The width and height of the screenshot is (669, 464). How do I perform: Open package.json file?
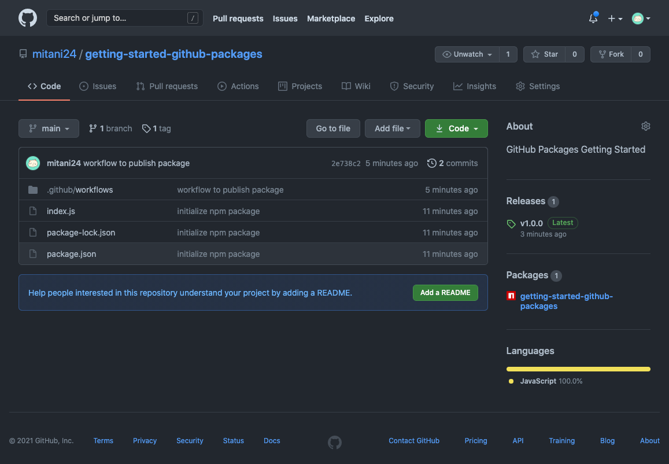(72, 254)
